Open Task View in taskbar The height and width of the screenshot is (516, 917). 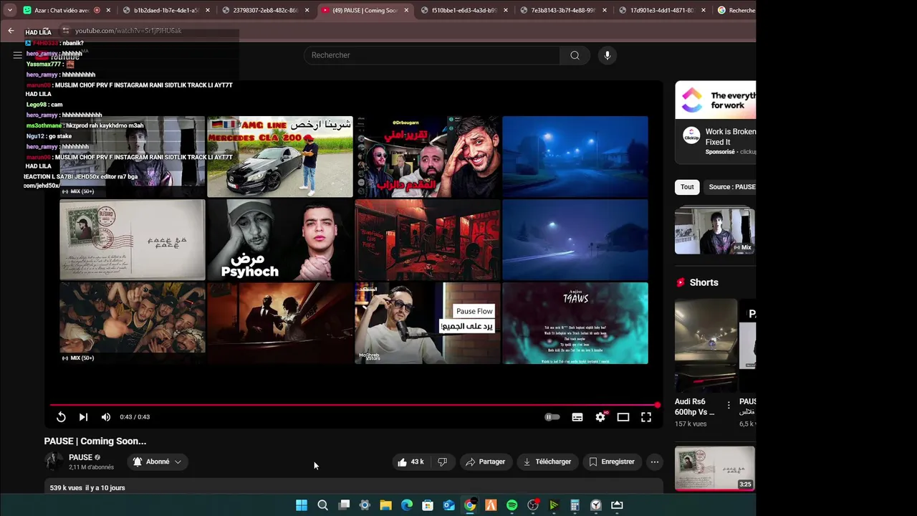[344, 505]
